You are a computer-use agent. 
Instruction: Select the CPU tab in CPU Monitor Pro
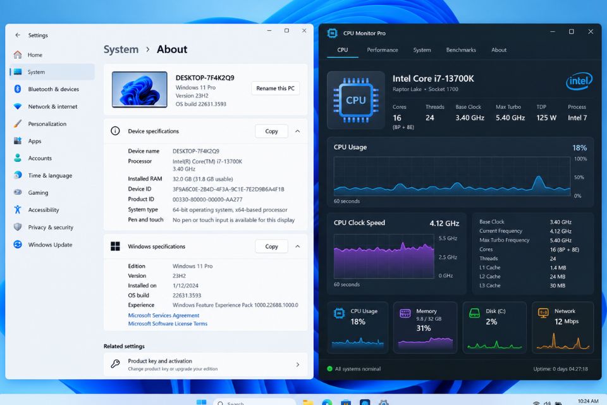click(343, 50)
